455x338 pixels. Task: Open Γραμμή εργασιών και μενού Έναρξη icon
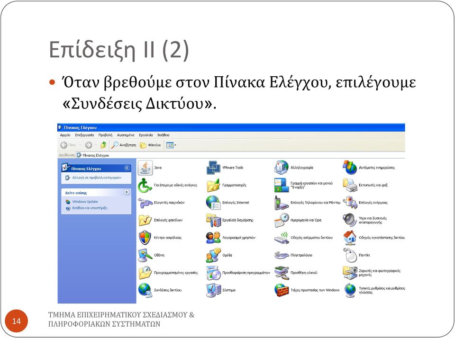click(282, 185)
